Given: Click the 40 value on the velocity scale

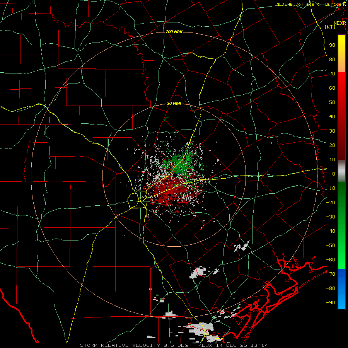Looking at the screenshot, I should 332,116.
